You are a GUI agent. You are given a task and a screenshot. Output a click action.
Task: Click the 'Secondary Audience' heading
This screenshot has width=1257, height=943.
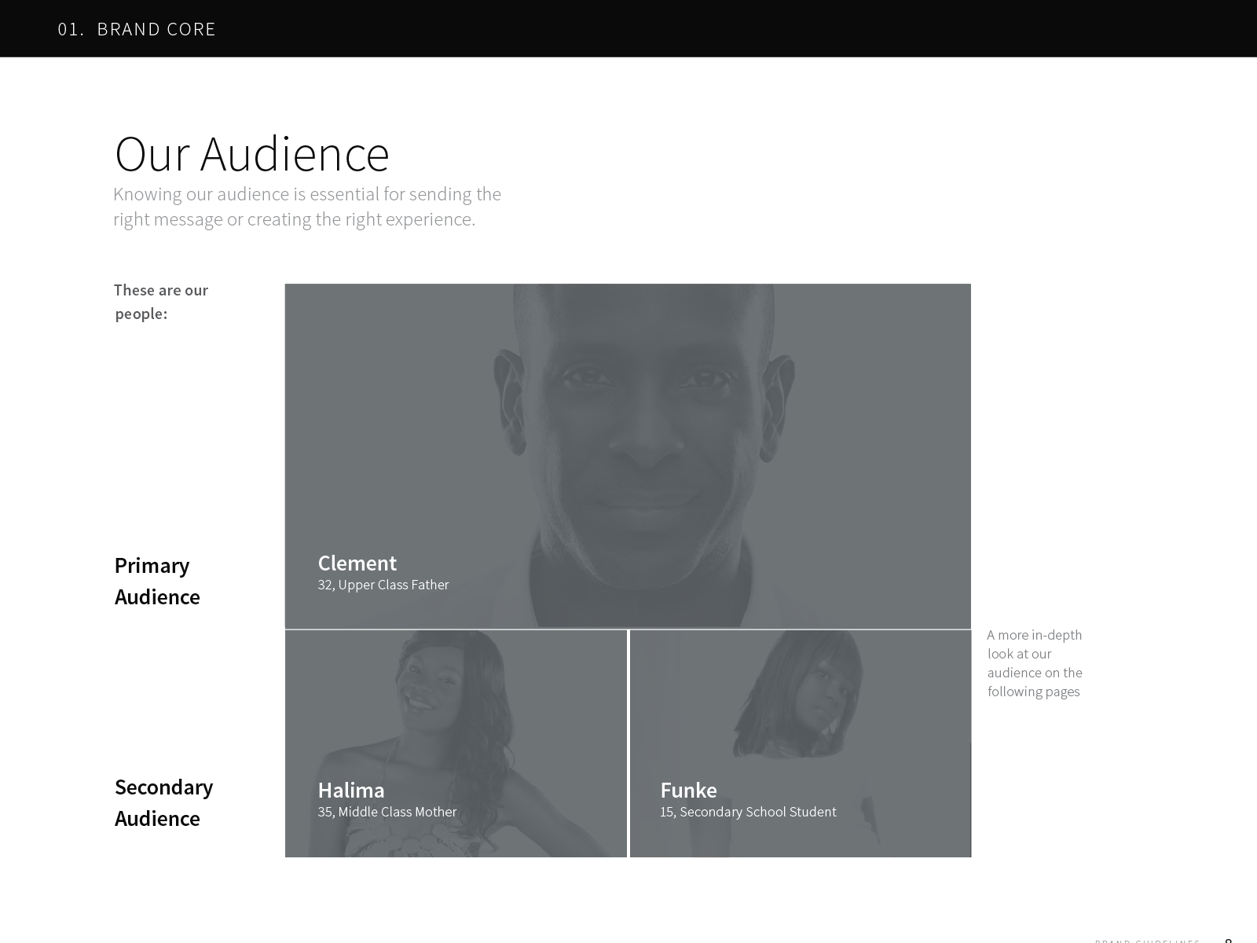tap(163, 802)
